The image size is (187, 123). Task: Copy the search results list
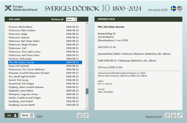[x=86, y=115]
